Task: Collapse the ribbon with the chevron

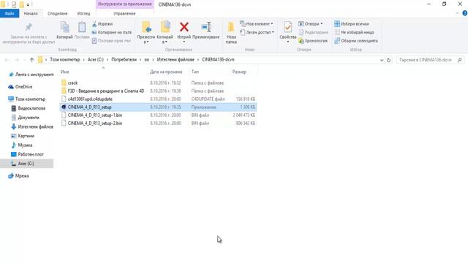Action: click(457, 13)
